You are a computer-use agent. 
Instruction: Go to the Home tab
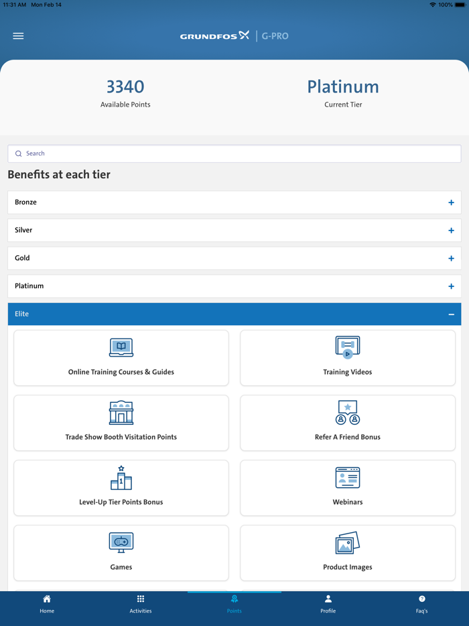47,603
